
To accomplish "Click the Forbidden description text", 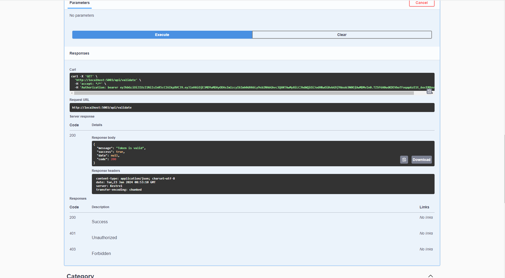I will click(101, 254).
